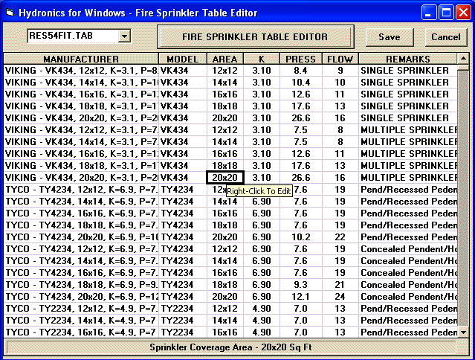This screenshot has width=475, height=360.
Task: Select manufacturer cell VIKING - VK434, 12x12, P=8
Action: [x=81, y=71]
